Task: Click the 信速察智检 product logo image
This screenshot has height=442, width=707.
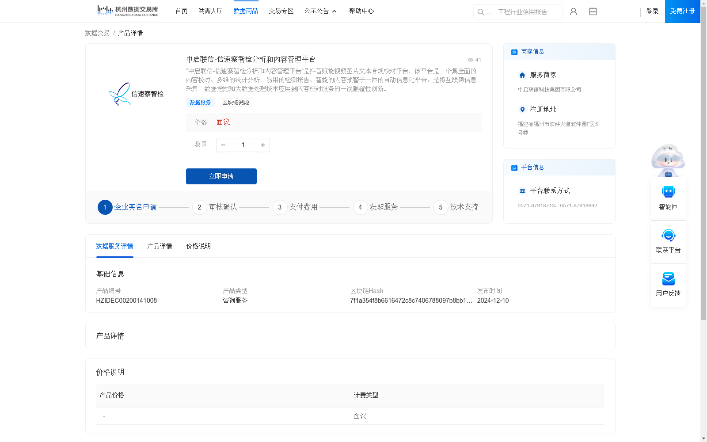Action: pos(136,94)
